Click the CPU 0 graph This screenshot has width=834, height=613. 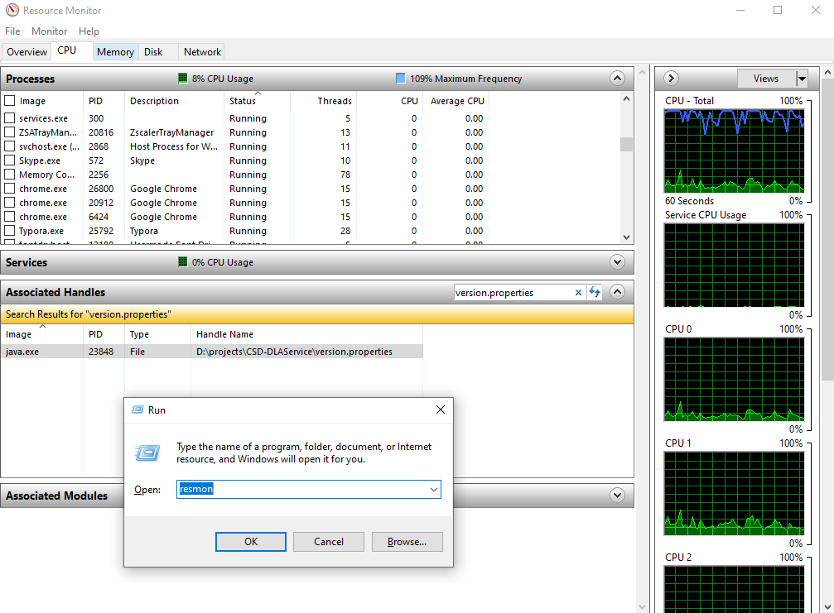click(x=734, y=379)
